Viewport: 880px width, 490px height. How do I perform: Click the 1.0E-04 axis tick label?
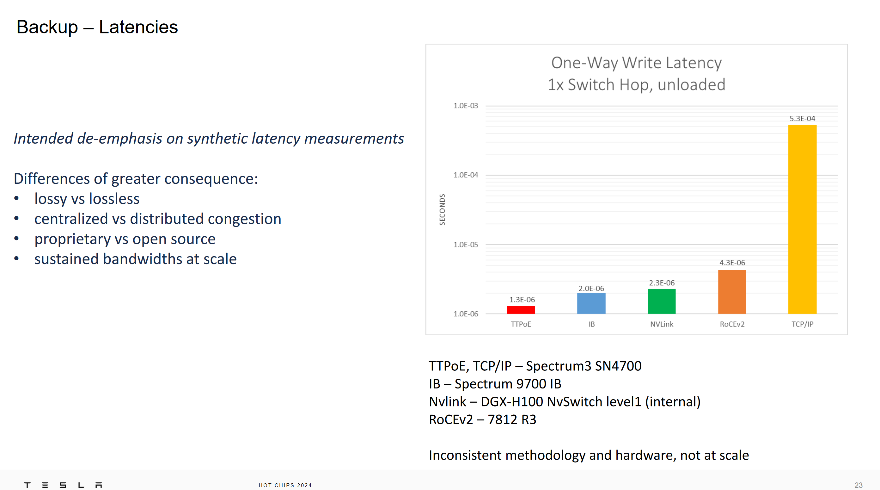(x=466, y=175)
